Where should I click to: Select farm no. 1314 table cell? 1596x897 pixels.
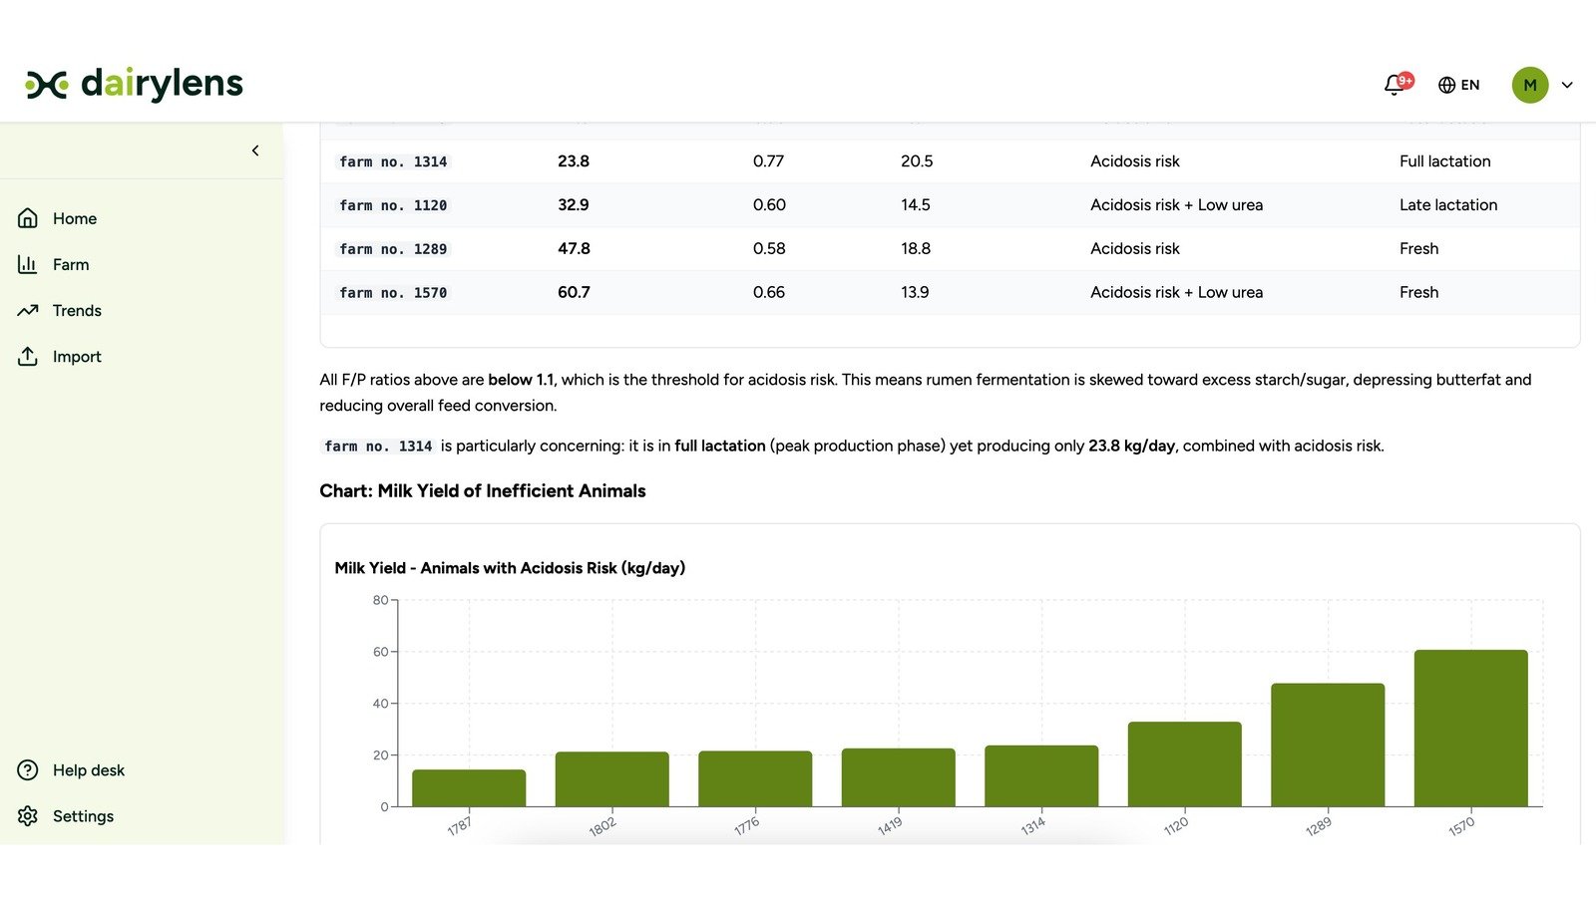click(393, 161)
